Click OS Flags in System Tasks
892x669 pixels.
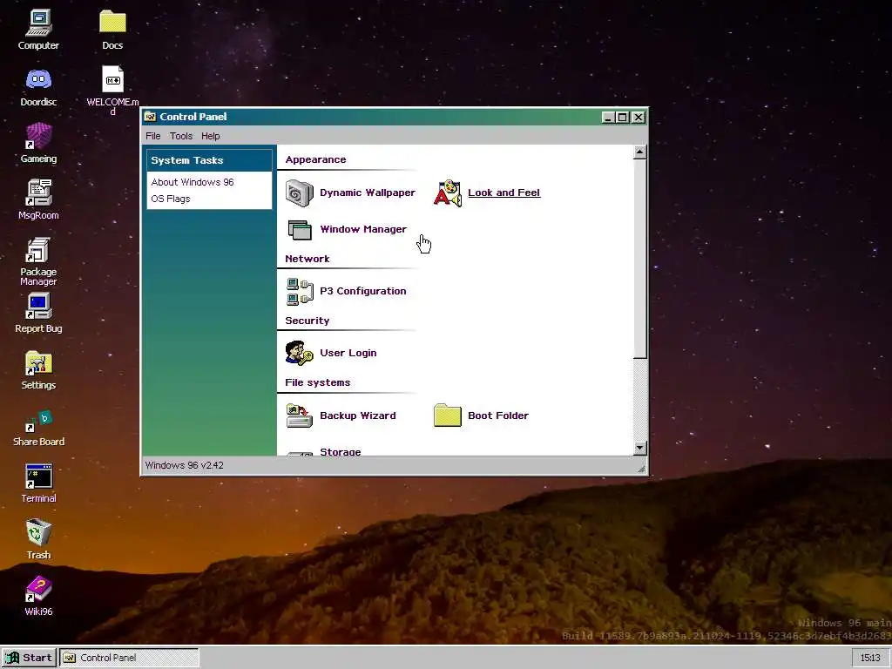pyautogui.click(x=171, y=199)
